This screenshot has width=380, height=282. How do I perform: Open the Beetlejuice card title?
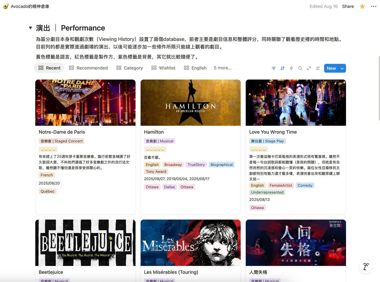[x=51, y=272]
